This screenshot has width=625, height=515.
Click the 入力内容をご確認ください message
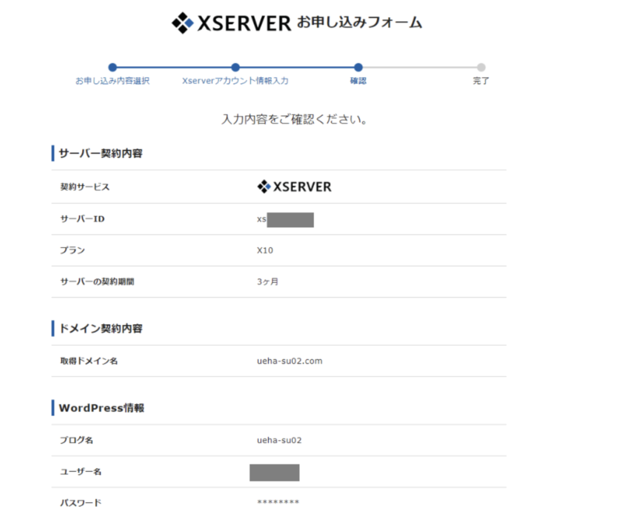(294, 119)
